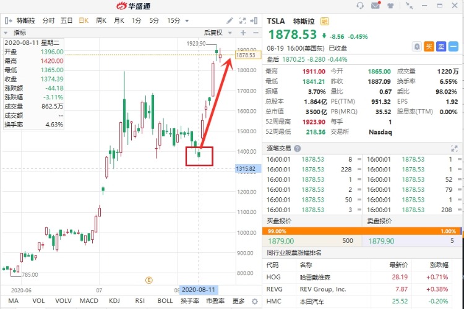Screen dimensions: 464x309
Task: Click the blue 卖 sell button
Action: click(441, 47)
